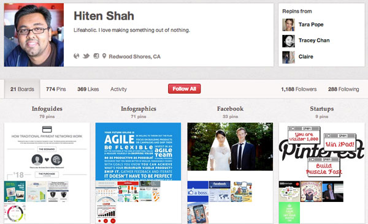Open the bar chart thumbnail in Infographics
This screenshot has width=368, height=224.
pos(106,213)
